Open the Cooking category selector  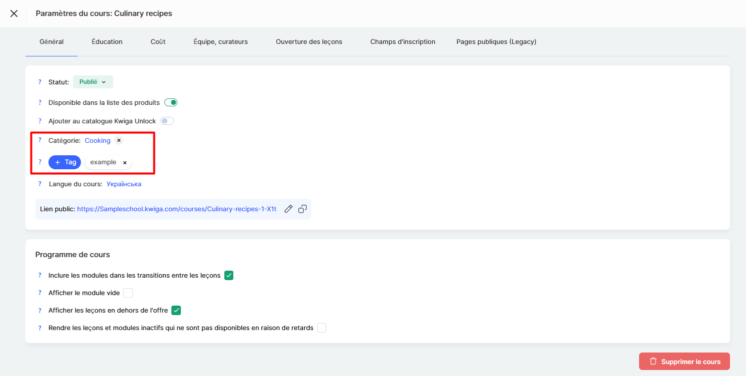point(97,140)
